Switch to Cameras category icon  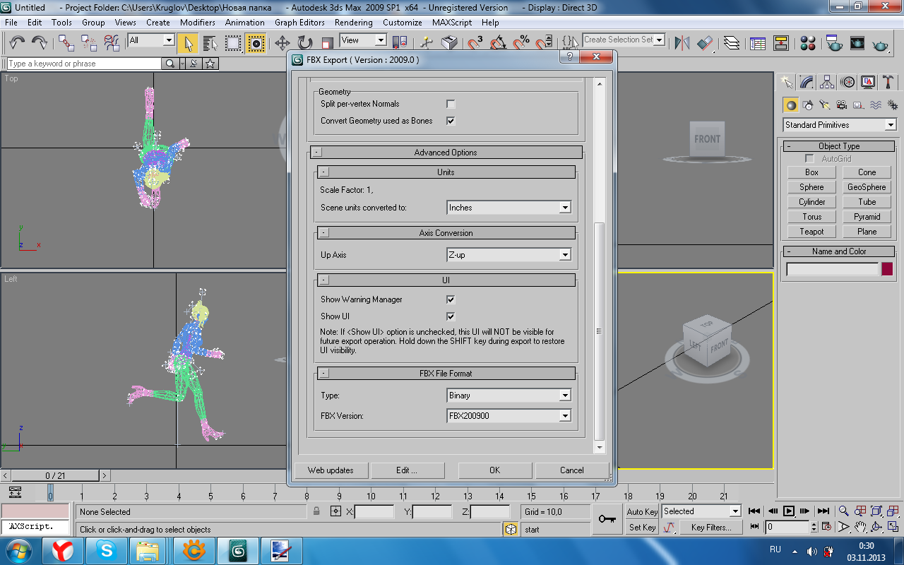coord(841,105)
